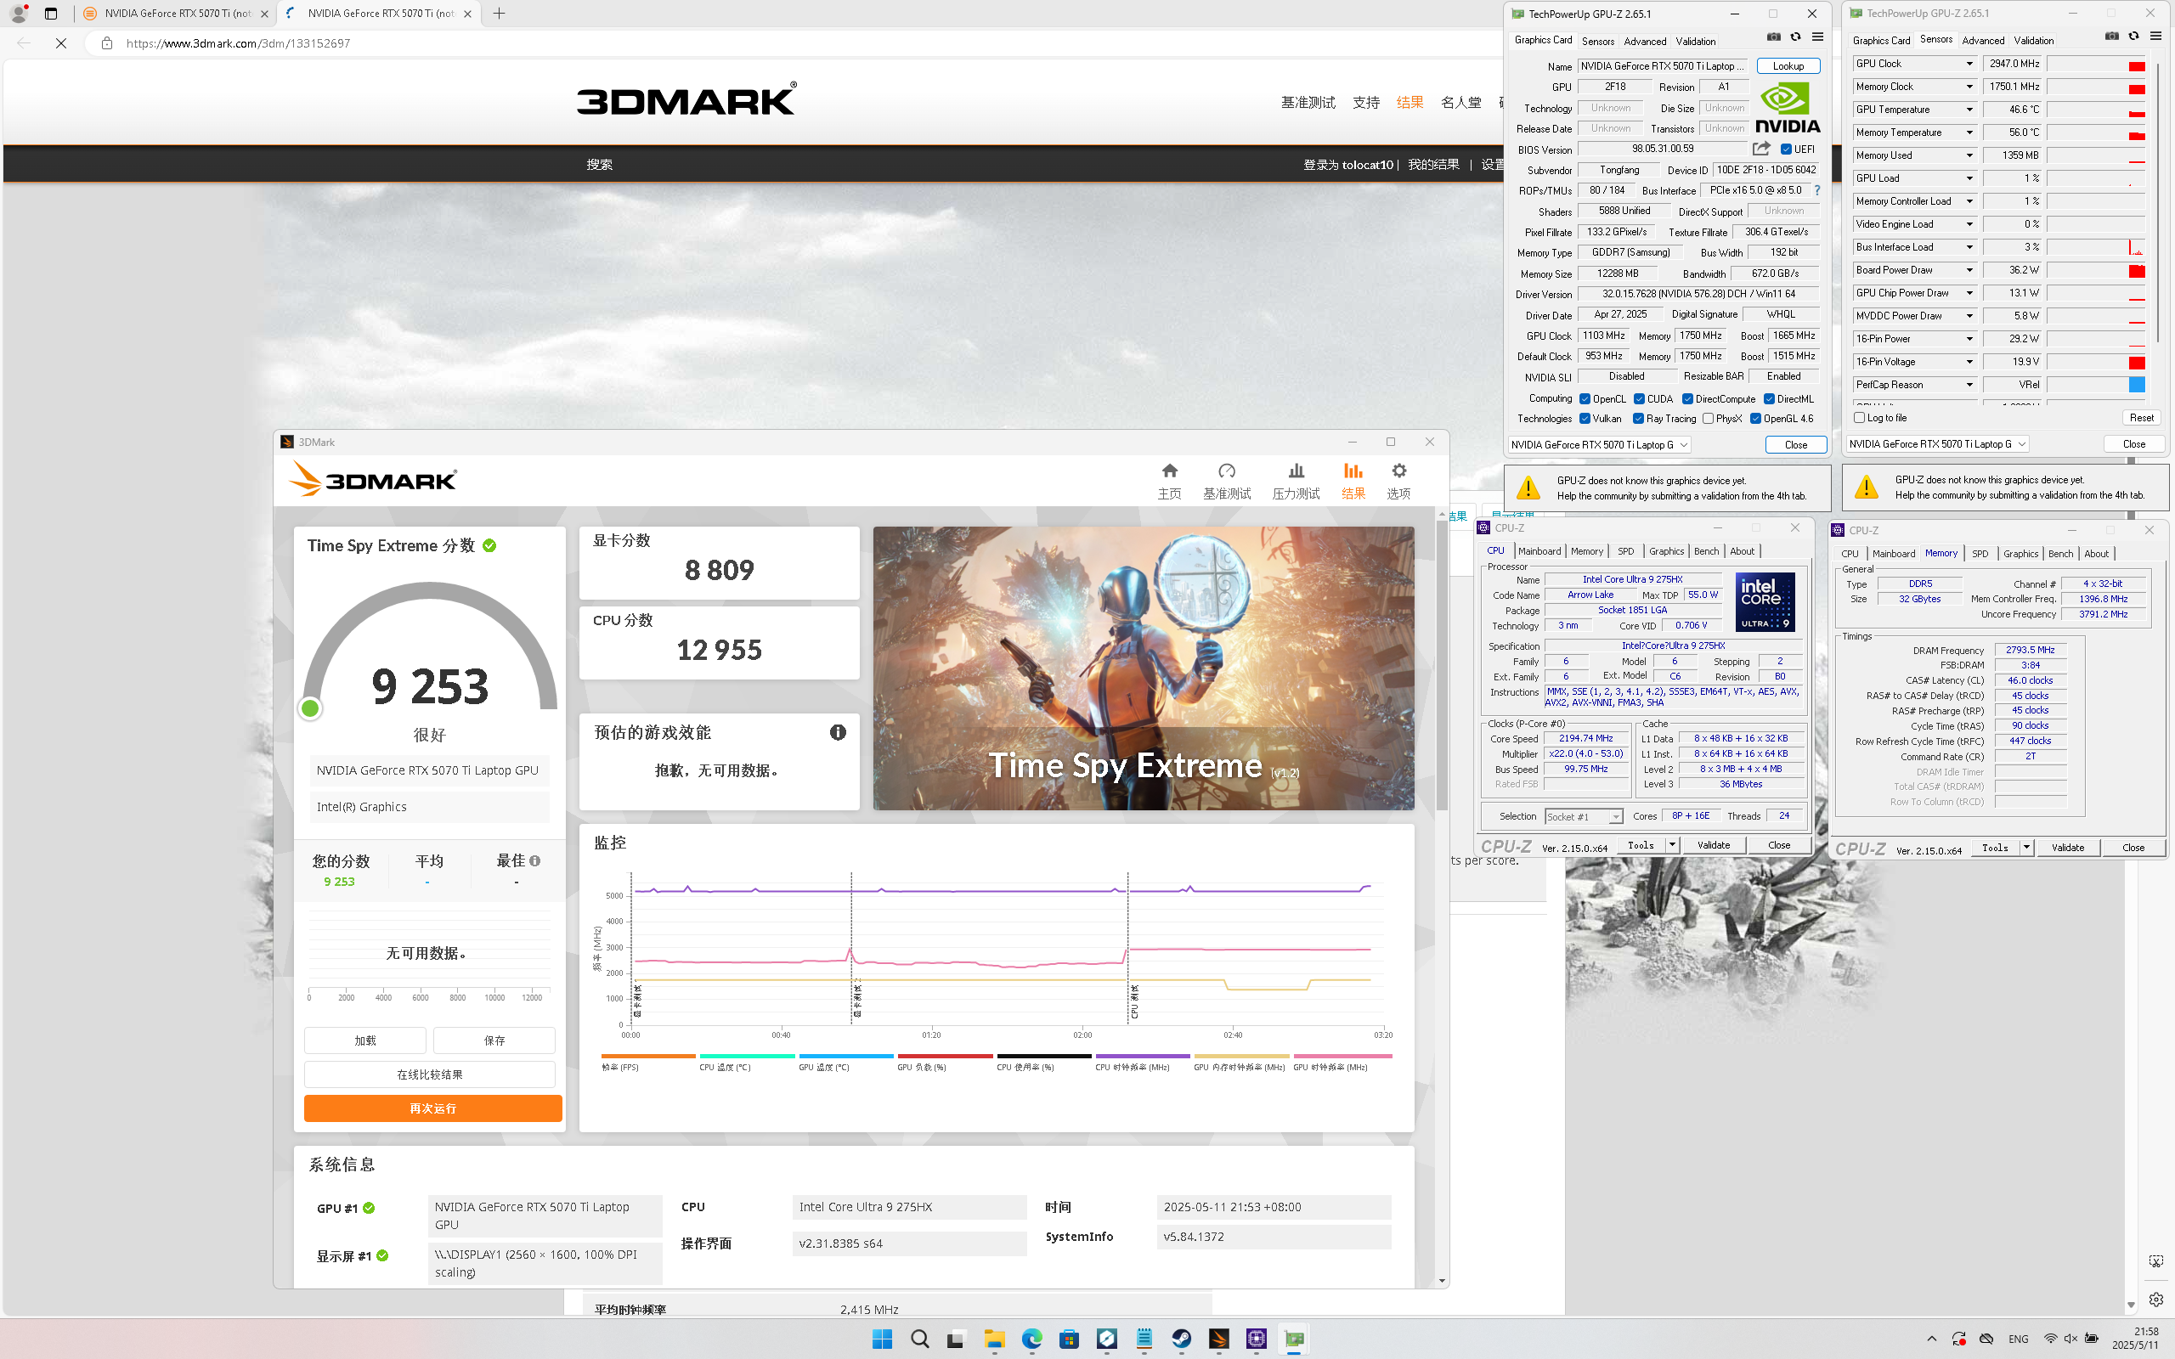Click the 保存 button in 3DMark
2175x1359 pixels.
[494, 1040]
